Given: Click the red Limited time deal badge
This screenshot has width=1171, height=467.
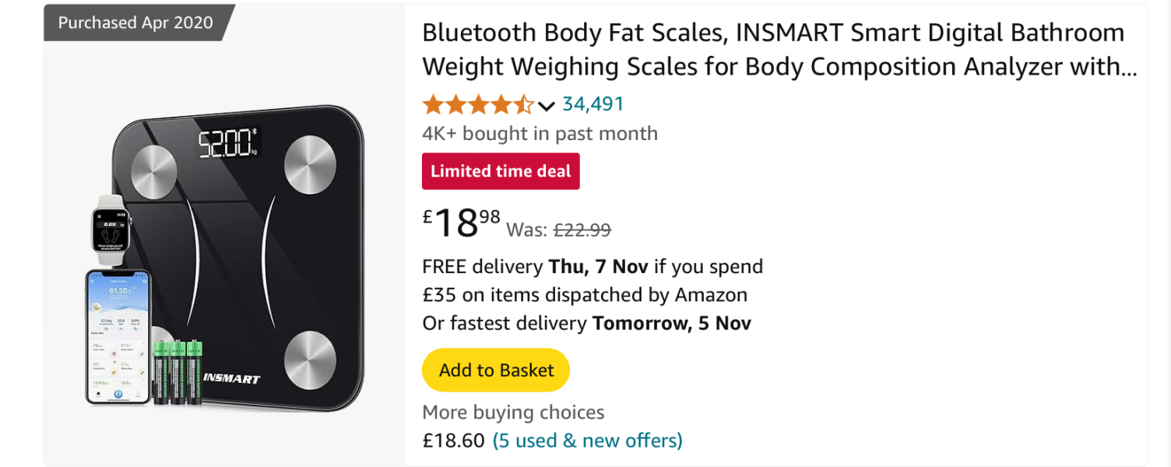Looking at the screenshot, I should tap(501, 171).
